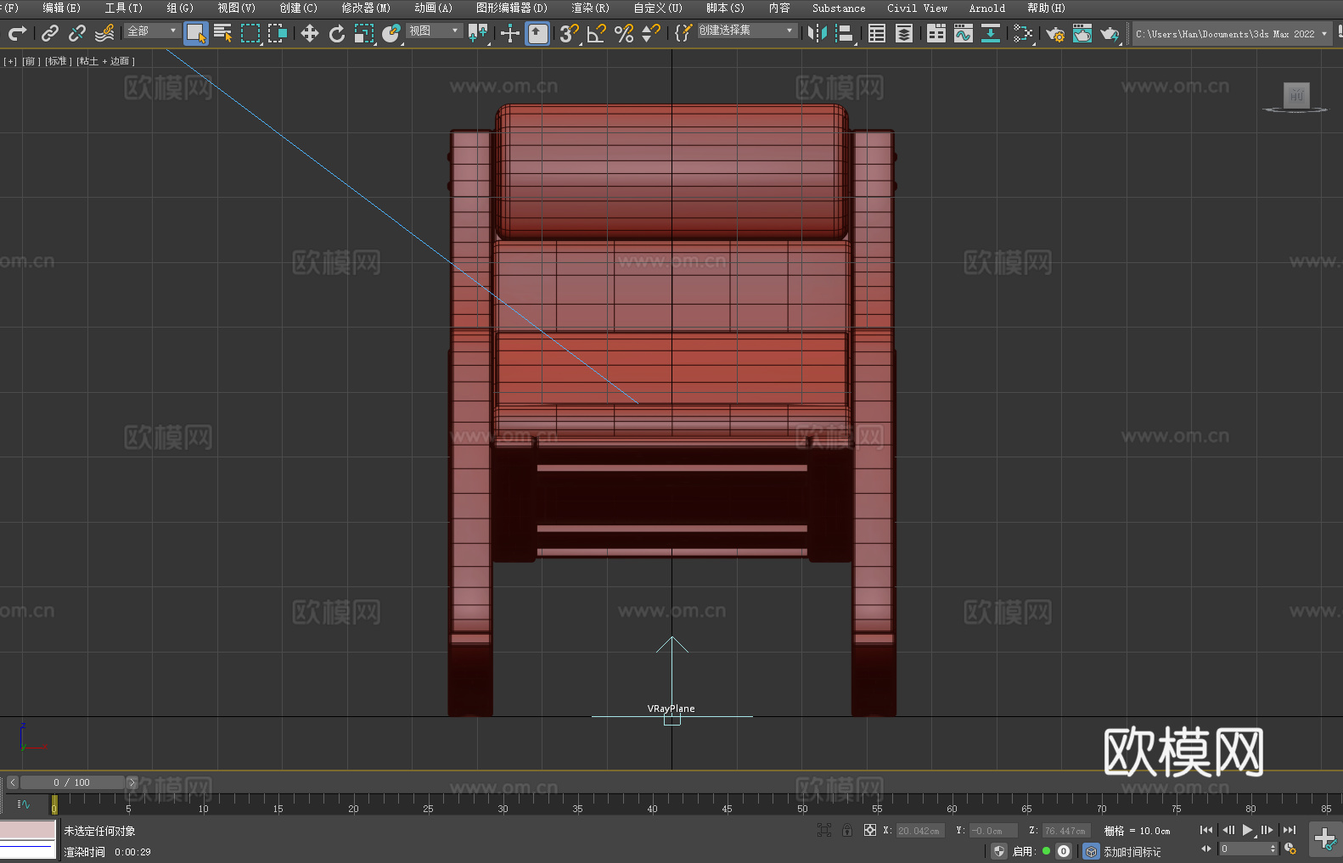Toggle the Select Object tool

pyautogui.click(x=196, y=33)
